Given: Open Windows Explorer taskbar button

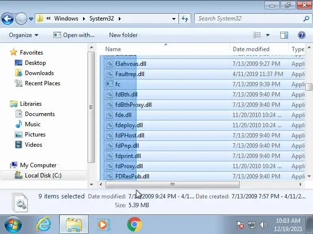Looking at the screenshot, I should [x=74, y=225].
